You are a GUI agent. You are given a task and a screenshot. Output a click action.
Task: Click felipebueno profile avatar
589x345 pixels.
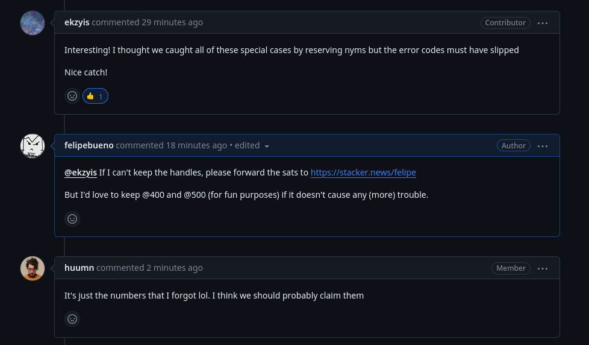click(33, 146)
